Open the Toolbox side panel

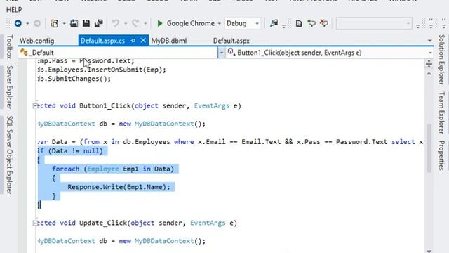[9, 47]
